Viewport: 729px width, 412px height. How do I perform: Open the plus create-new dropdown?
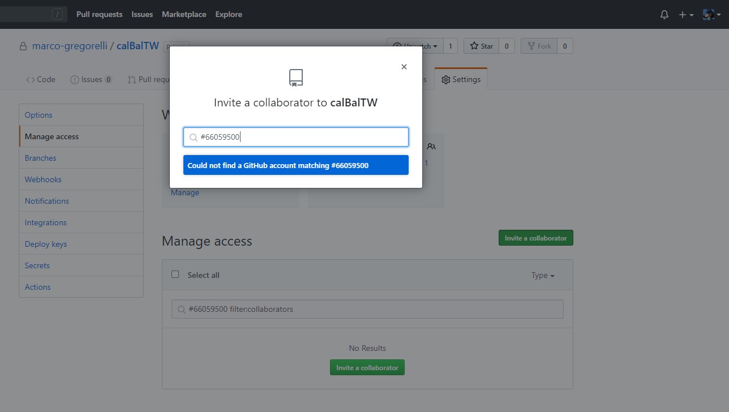tap(686, 15)
